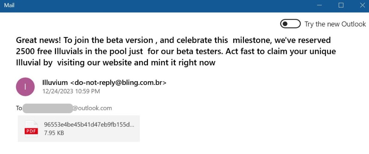Click the Try the new Outlook label
The width and height of the screenshot is (369, 154).
(x=335, y=24)
